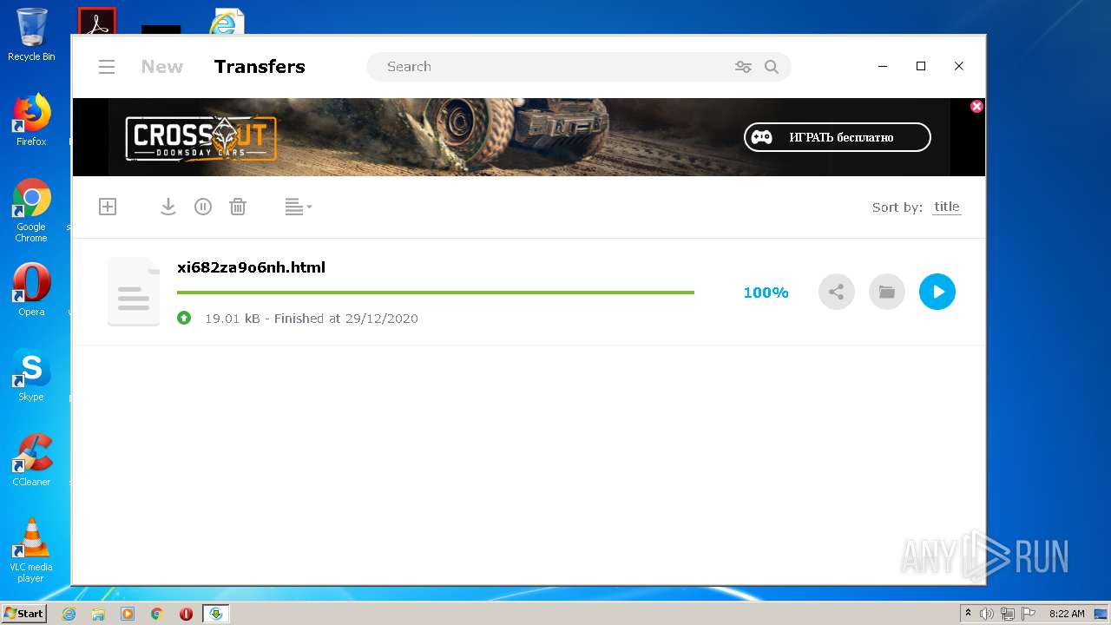Click the magnifier search icon
This screenshot has height=625, width=1111.
[772, 67]
